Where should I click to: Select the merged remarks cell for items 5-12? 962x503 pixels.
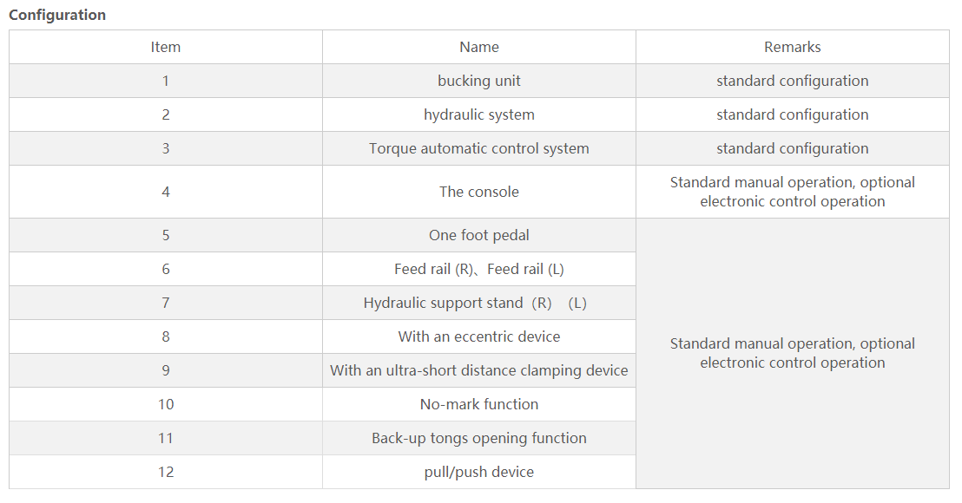(792, 354)
